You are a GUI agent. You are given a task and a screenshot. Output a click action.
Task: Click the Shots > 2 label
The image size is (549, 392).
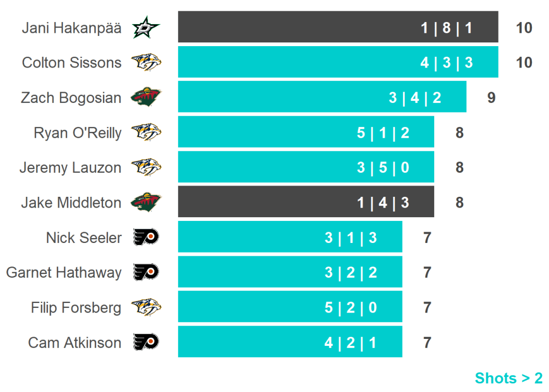(508, 378)
